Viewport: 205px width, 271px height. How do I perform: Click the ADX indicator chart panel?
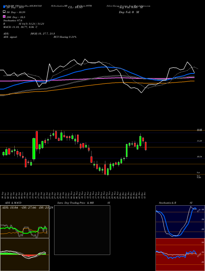click(25, 222)
